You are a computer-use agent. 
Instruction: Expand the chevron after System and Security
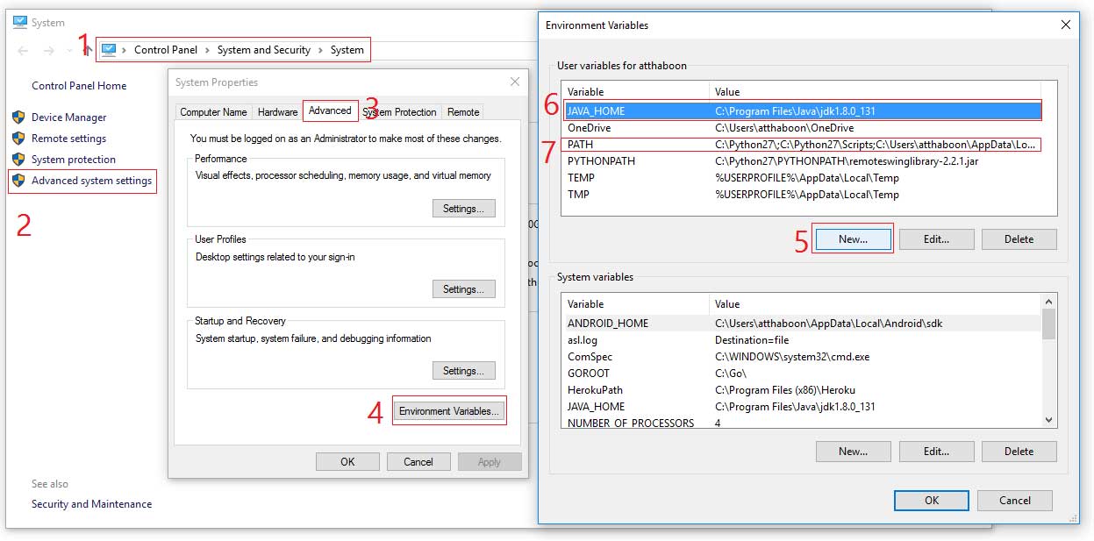(x=320, y=50)
